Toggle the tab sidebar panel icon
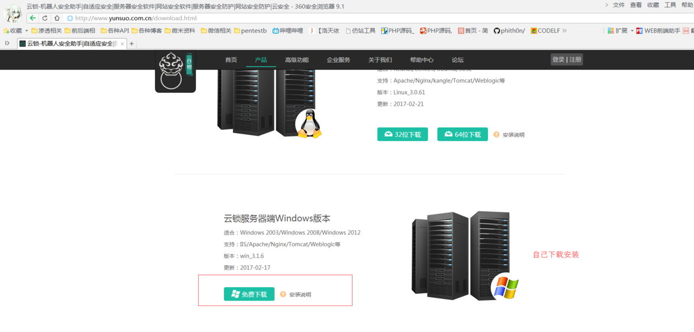Viewport: 694px width, 332px height. coord(7,43)
